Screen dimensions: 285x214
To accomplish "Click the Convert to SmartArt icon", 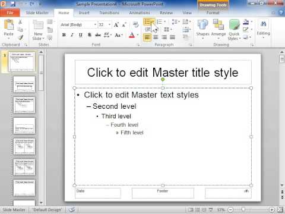I will pyautogui.click(x=186, y=37).
